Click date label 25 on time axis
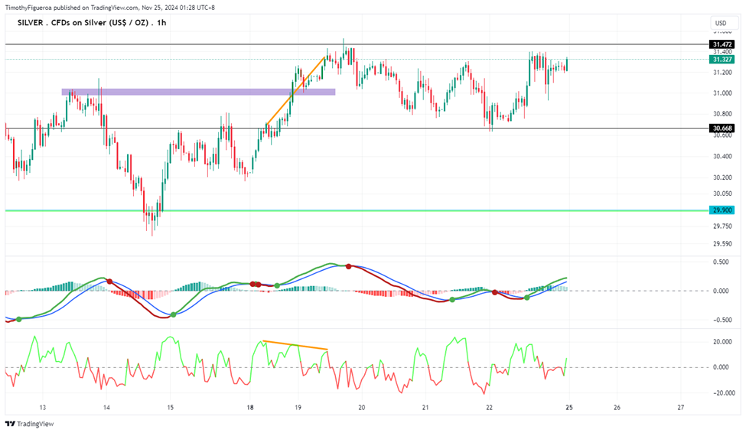 pos(569,407)
